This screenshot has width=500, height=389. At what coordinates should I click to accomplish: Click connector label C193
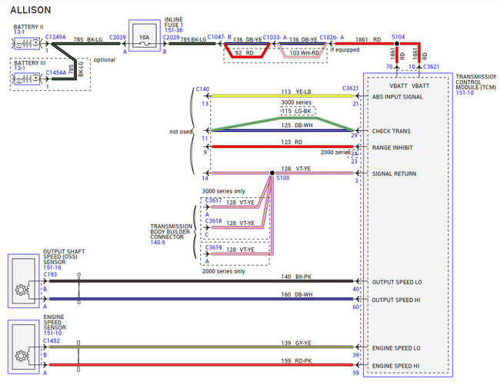point(50,274)
